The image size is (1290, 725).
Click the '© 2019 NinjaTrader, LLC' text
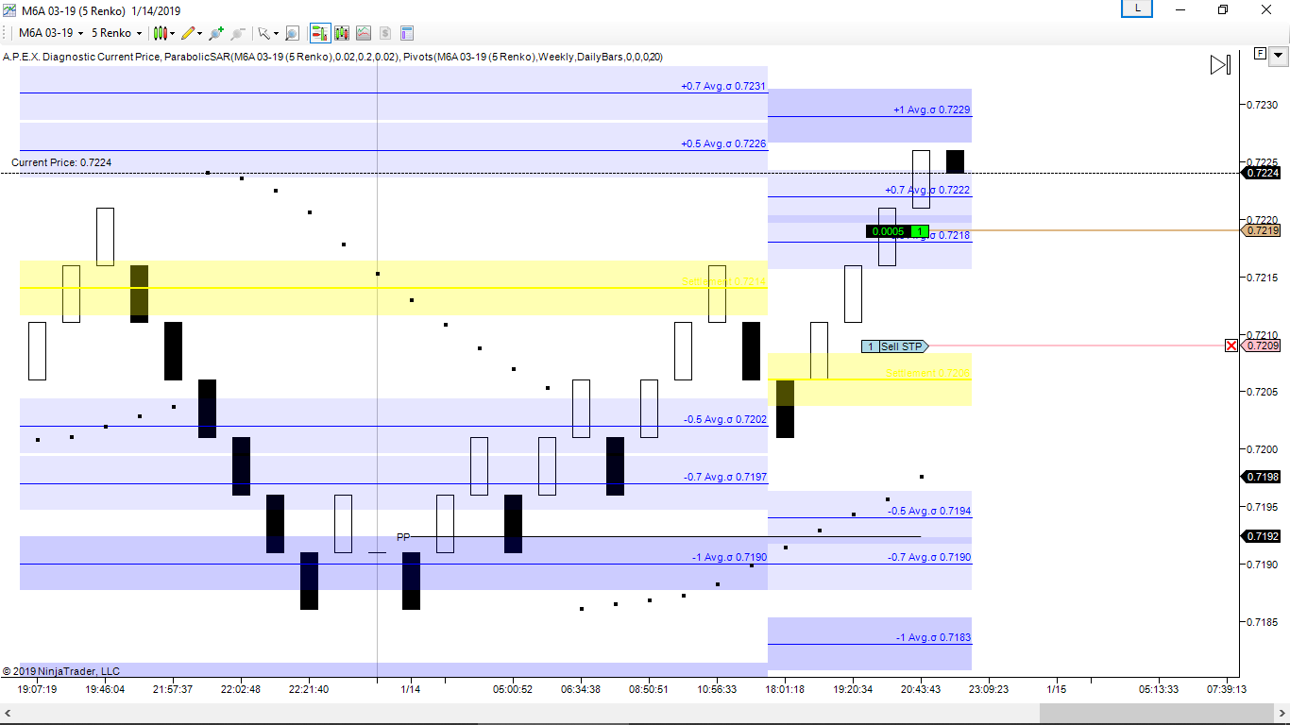pyautogui.click(x=61, y=671)
